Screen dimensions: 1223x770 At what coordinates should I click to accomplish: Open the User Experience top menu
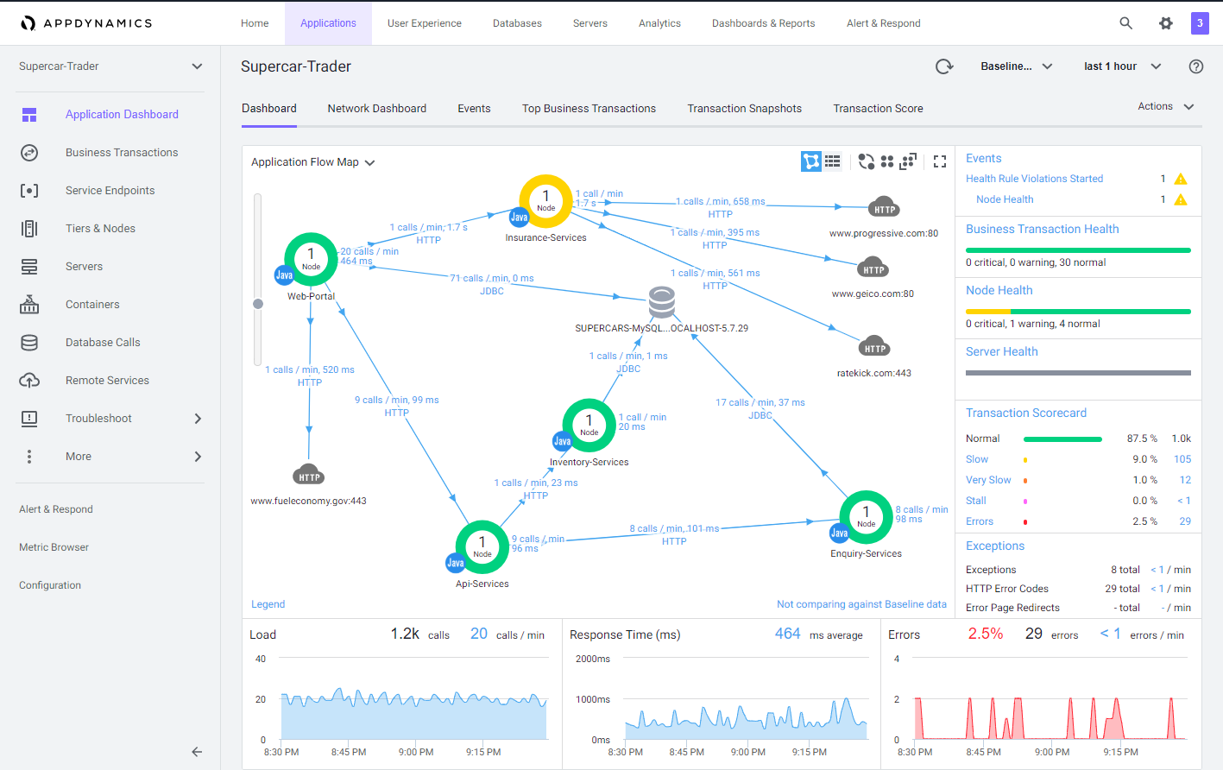coord(425,23)
